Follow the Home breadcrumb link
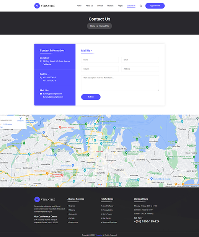 click(x=93, y=26)
